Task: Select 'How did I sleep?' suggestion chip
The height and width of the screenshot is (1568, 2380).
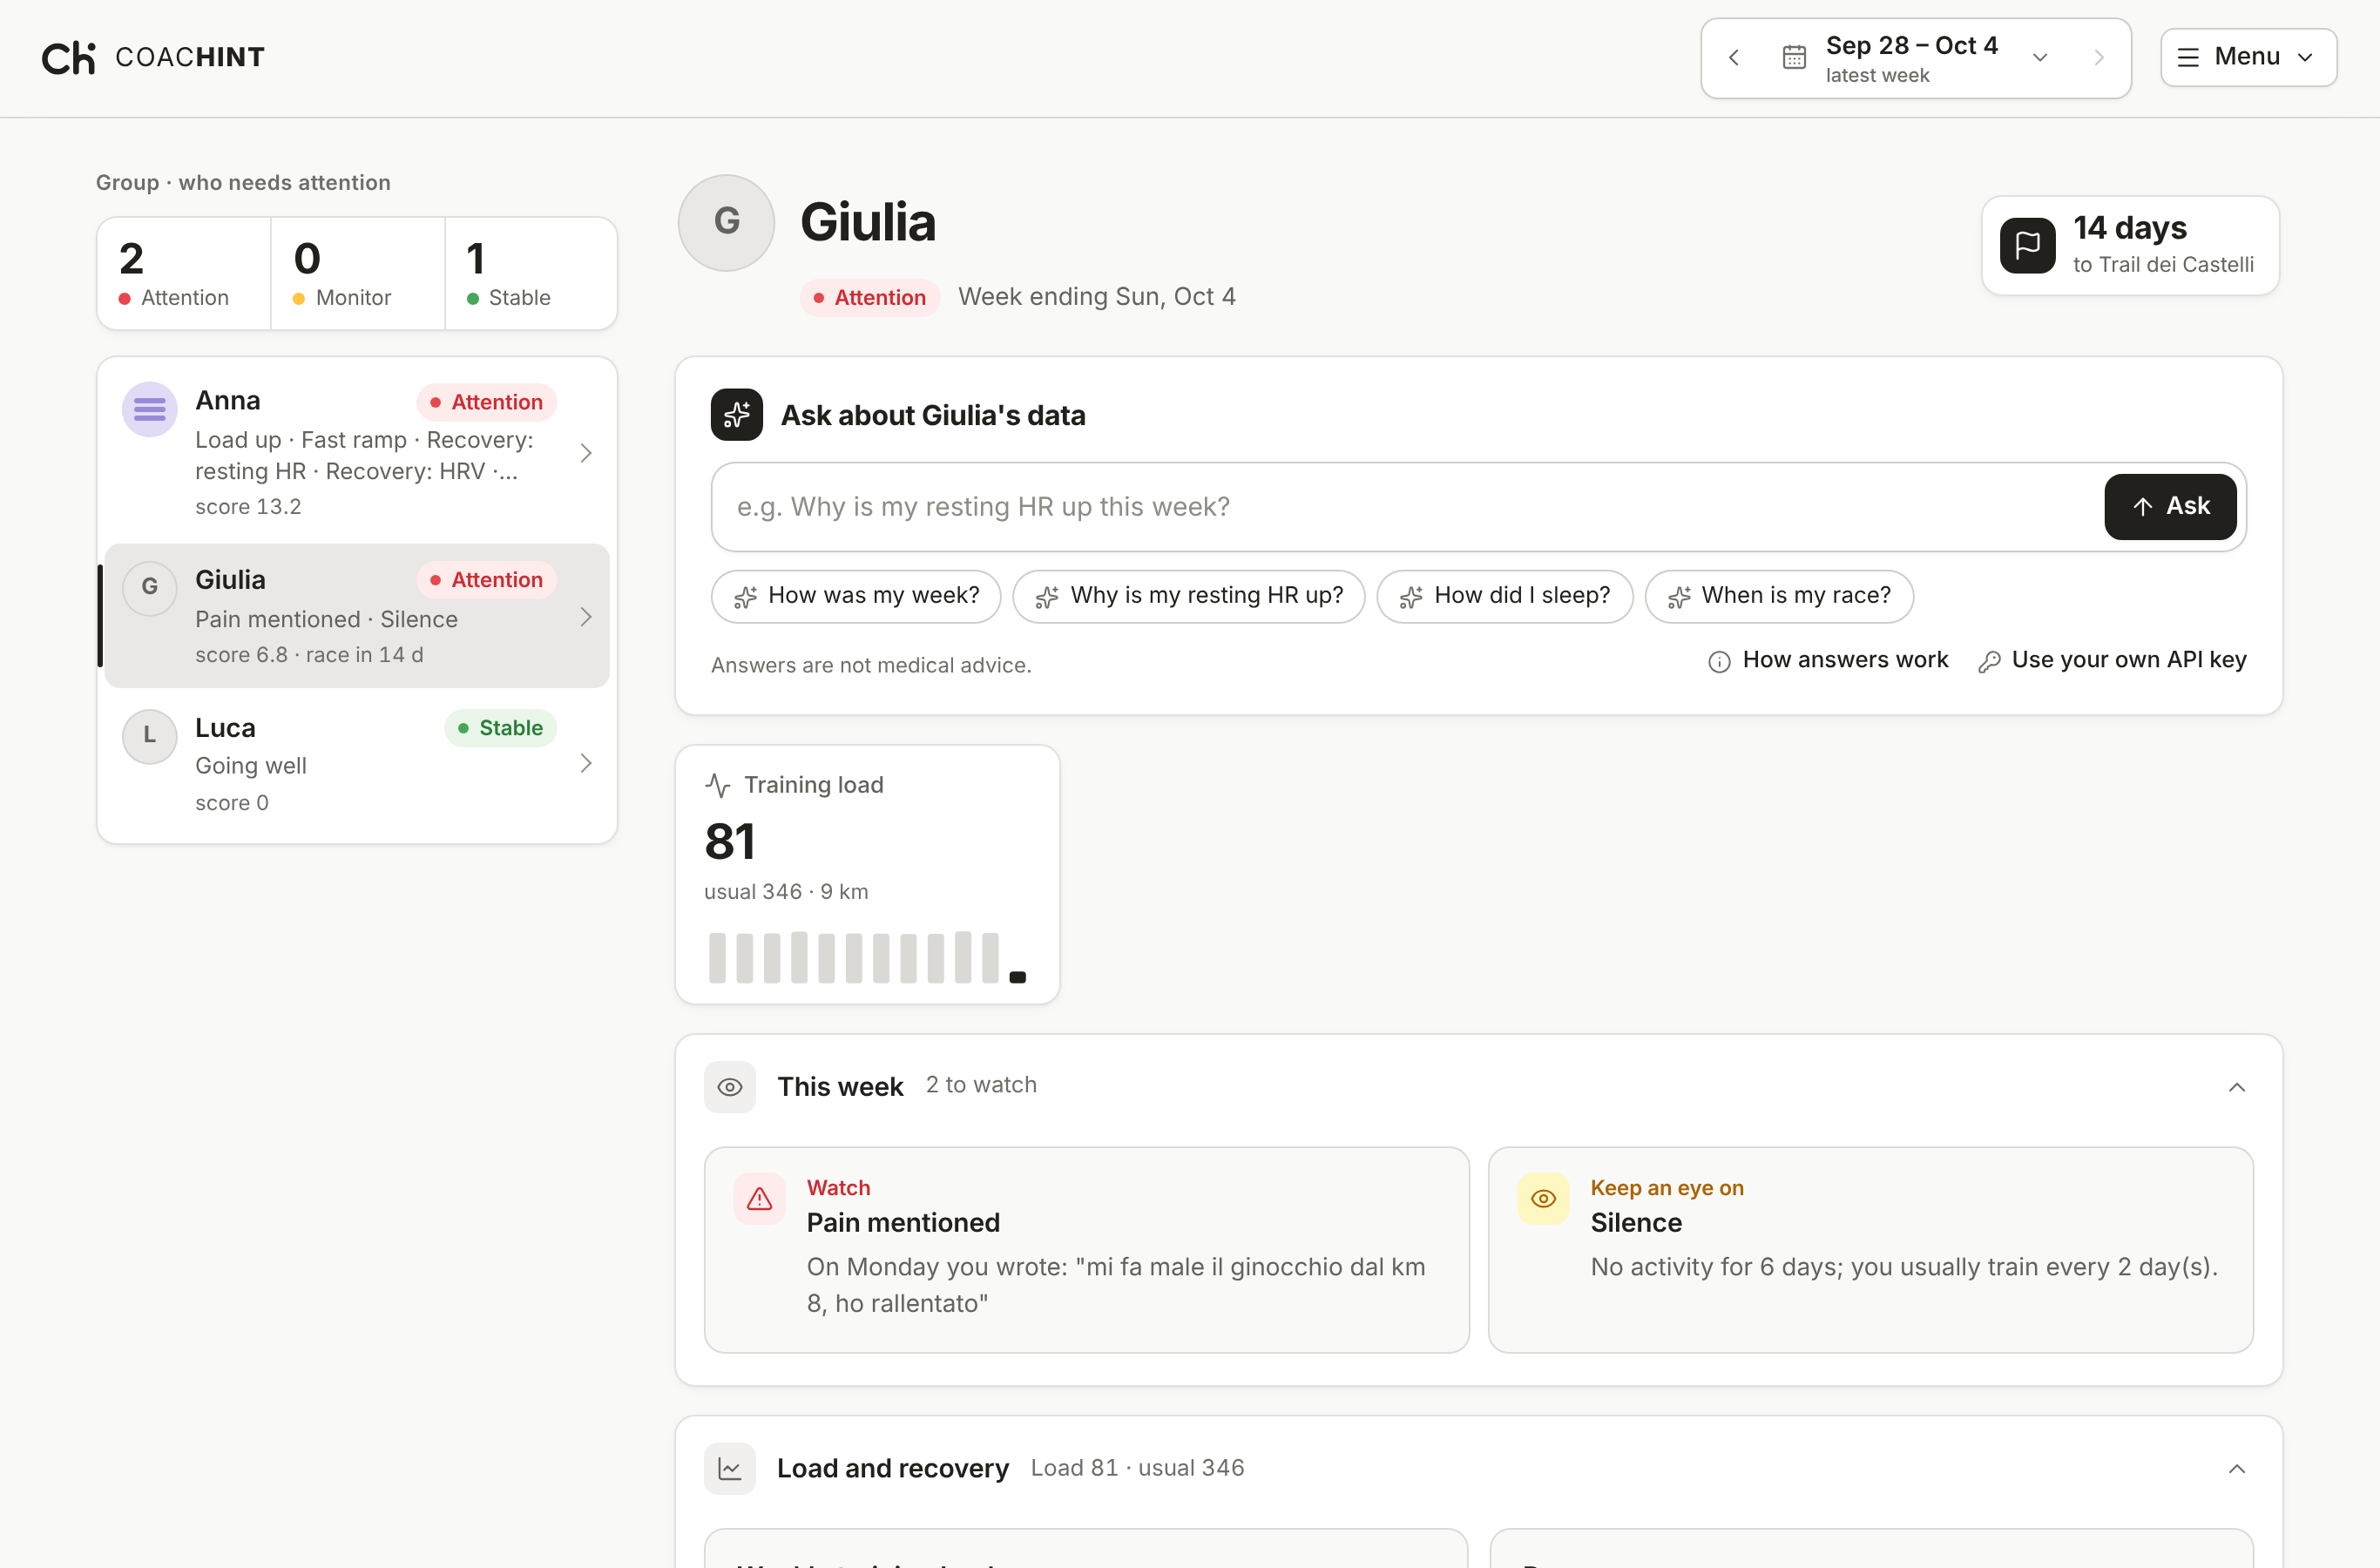Action: click(1504, 596)
